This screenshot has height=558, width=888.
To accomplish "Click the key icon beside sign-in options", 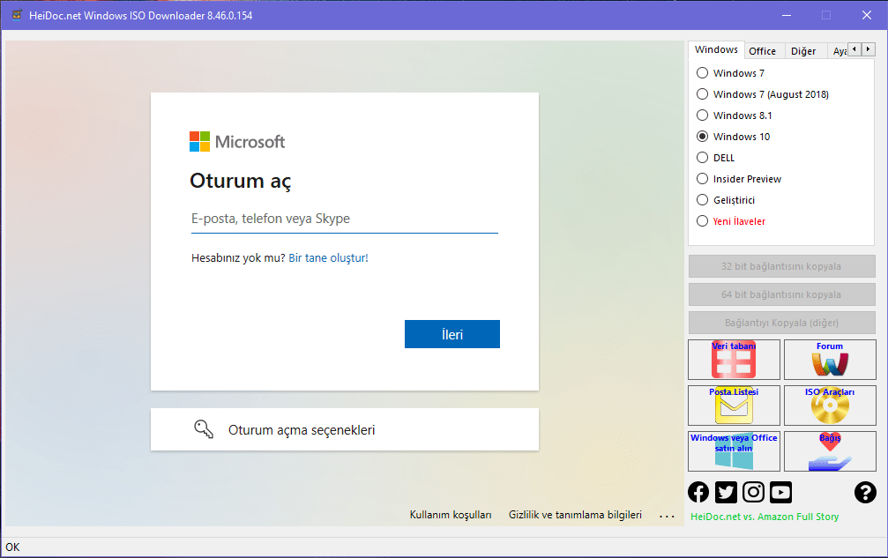I will (x=204, y=429).
